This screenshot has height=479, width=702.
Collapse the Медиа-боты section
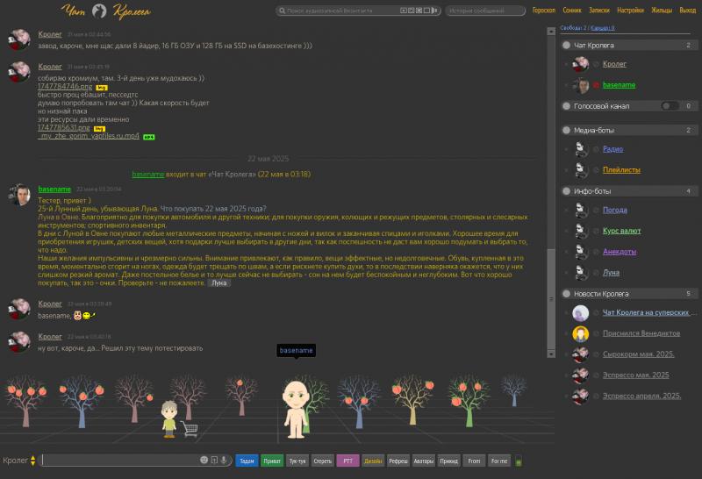[x=567, y=130]
